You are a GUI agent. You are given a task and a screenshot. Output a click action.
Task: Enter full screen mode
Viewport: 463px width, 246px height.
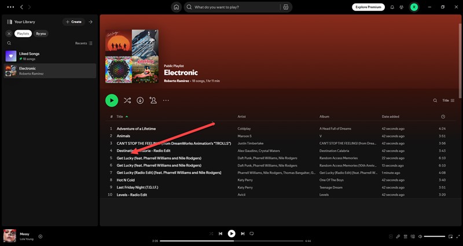point(458,237)
